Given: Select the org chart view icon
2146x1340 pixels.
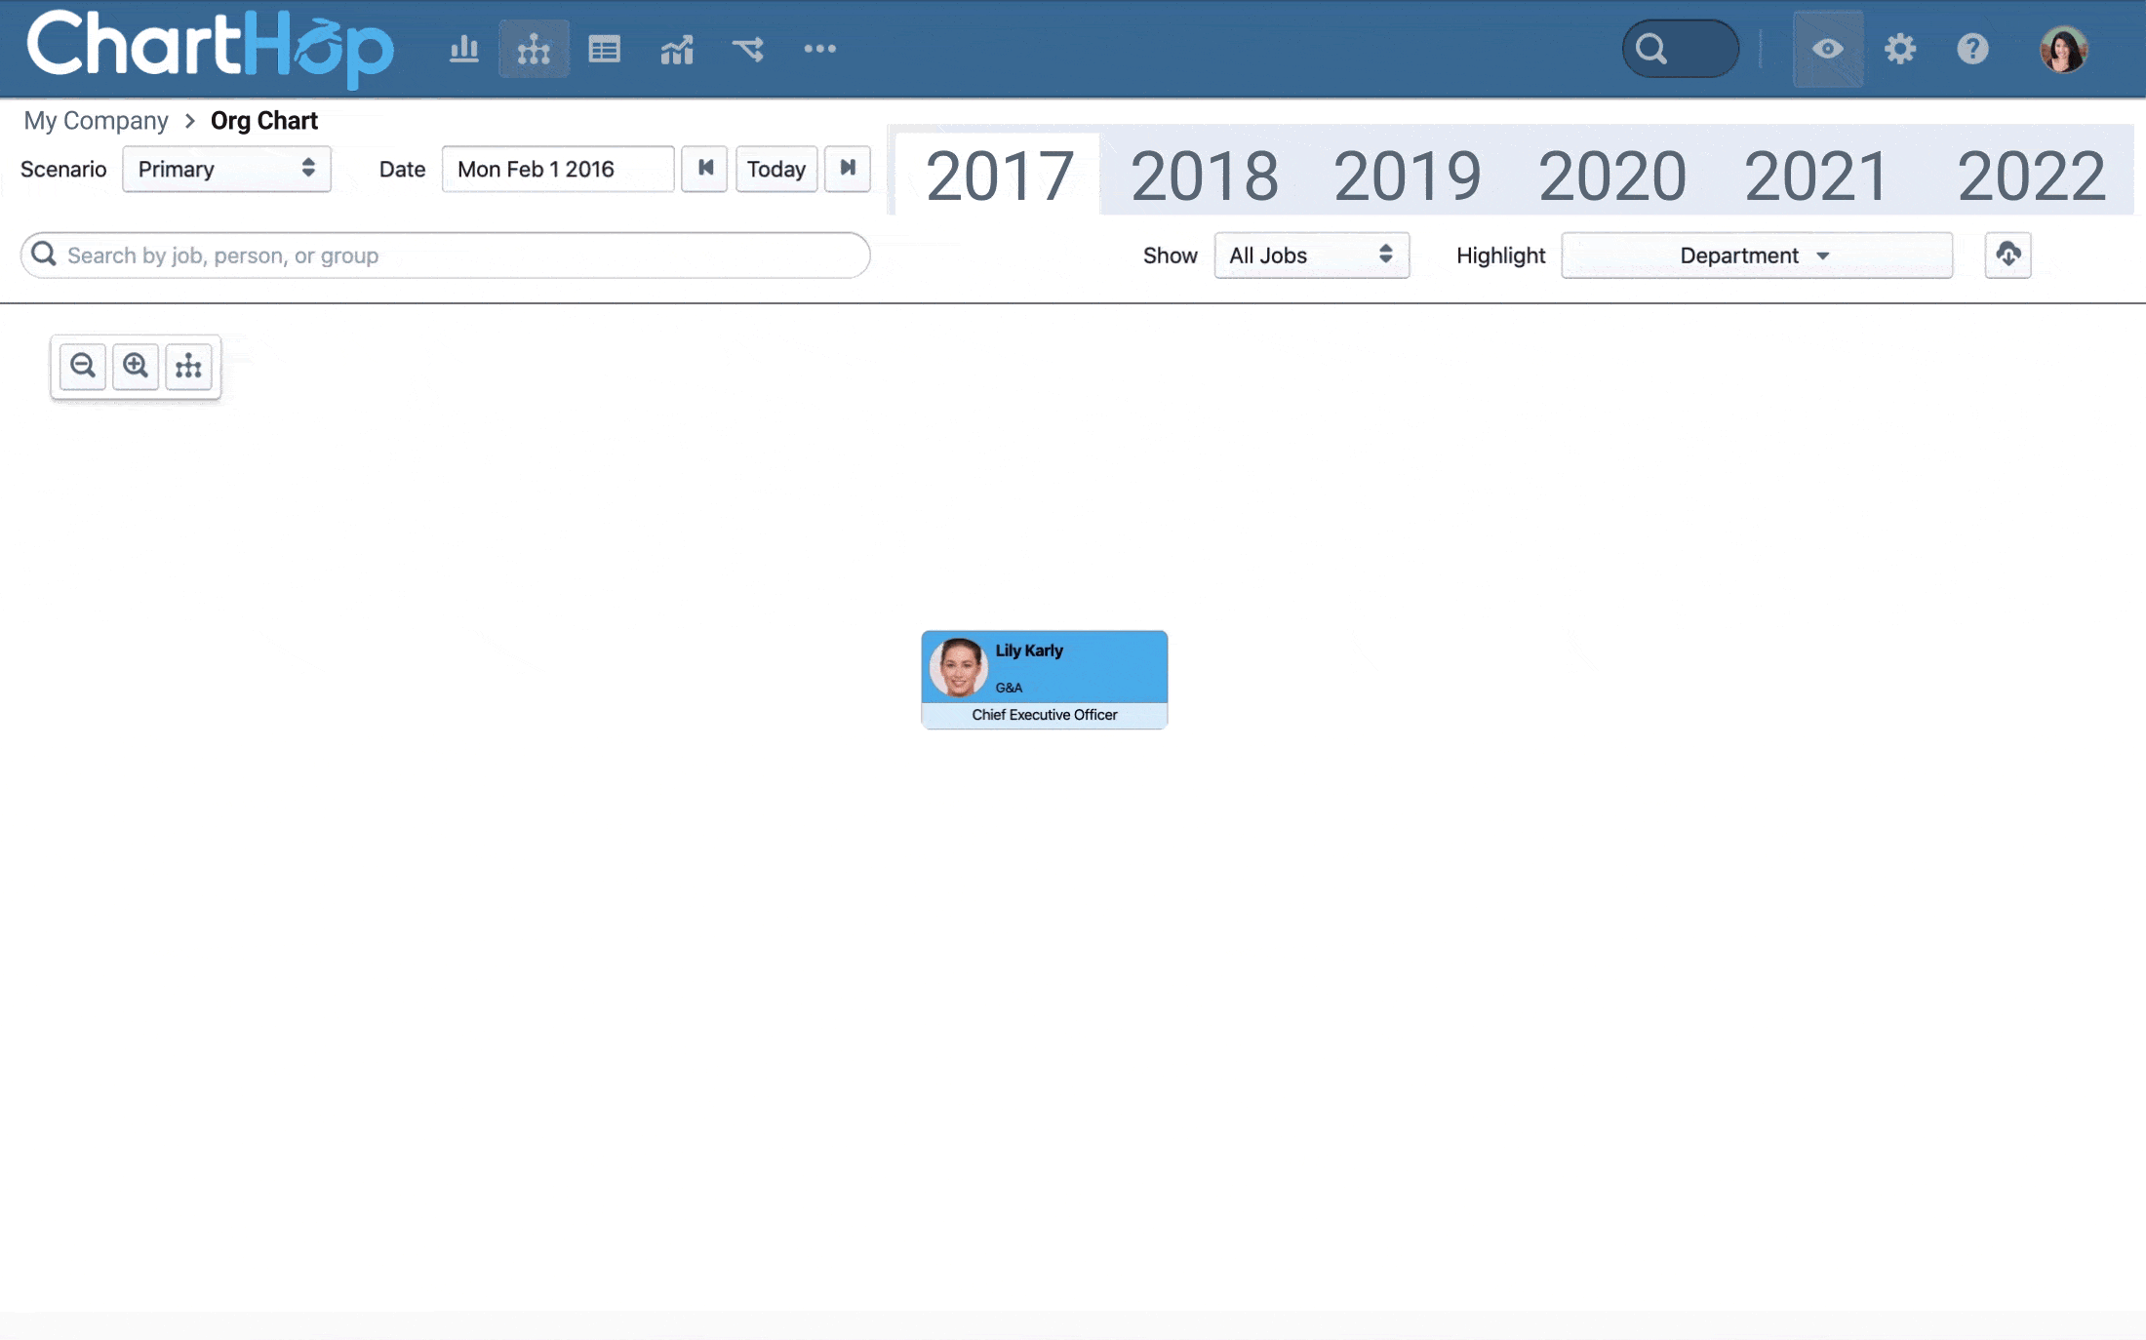Looking at the screenshot, I should click(x=534, y=48).
